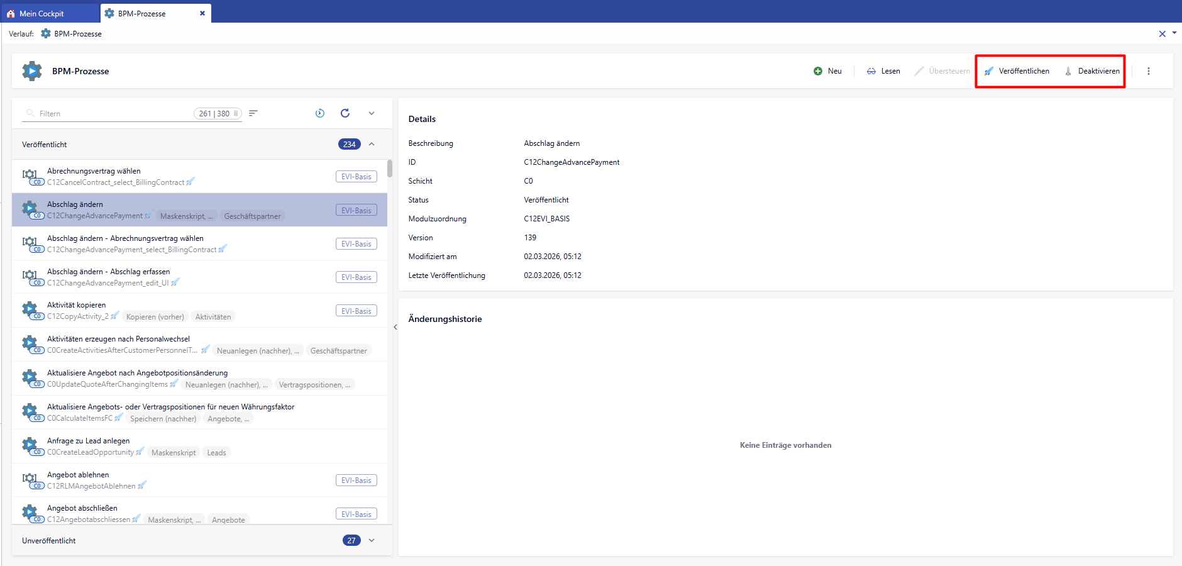
Task: Click the Filtern search field
Action: (x=113, y=114)
